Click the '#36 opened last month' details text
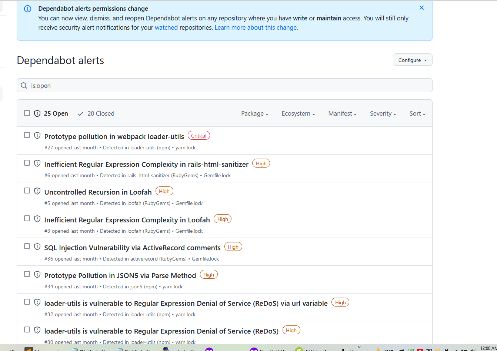This screenshot has height=351, width=497. pos(71,259)
